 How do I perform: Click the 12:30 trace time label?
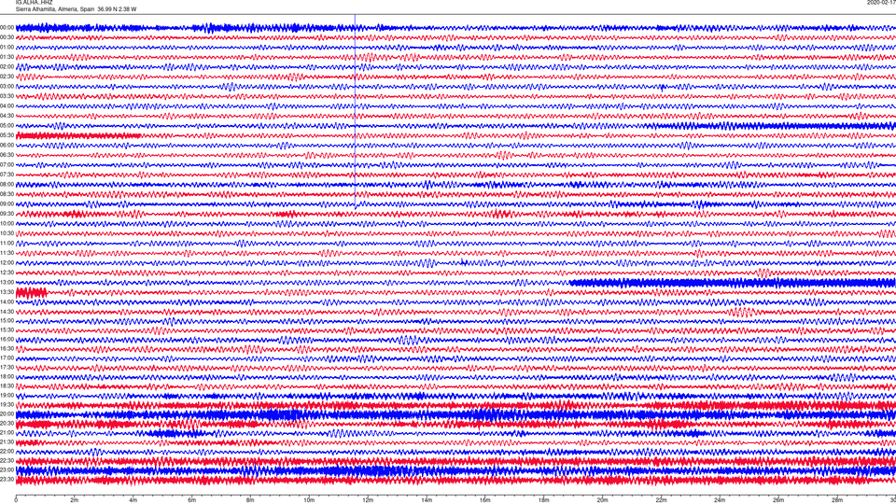point(7,273)
